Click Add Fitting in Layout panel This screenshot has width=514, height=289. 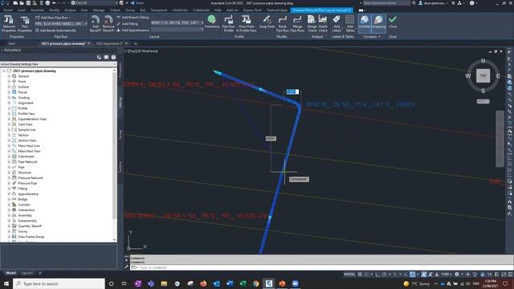(x=127, y=23)
